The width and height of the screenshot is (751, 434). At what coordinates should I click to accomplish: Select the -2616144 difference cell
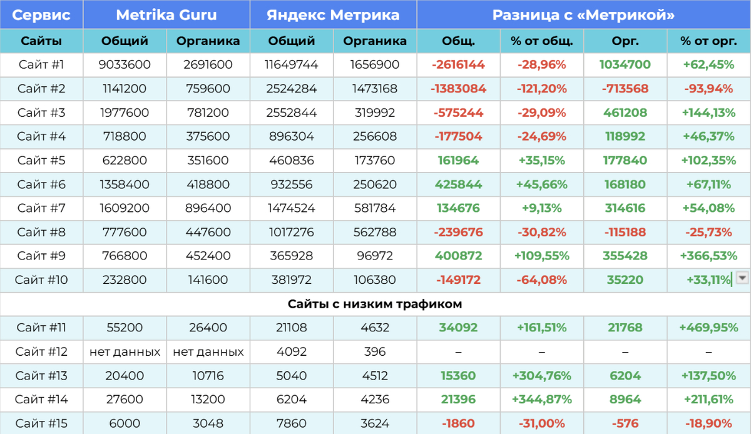coord(459,64)
